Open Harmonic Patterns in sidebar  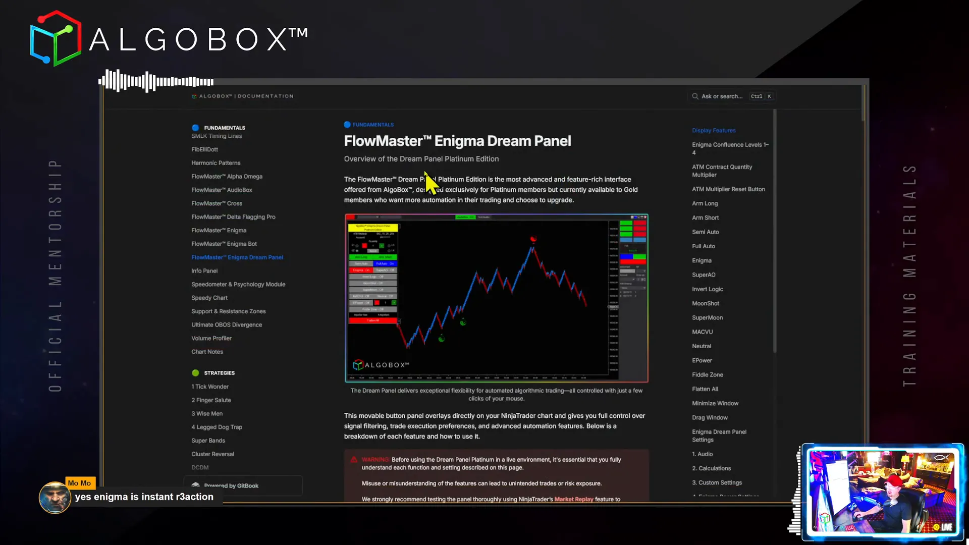point(216,163)
